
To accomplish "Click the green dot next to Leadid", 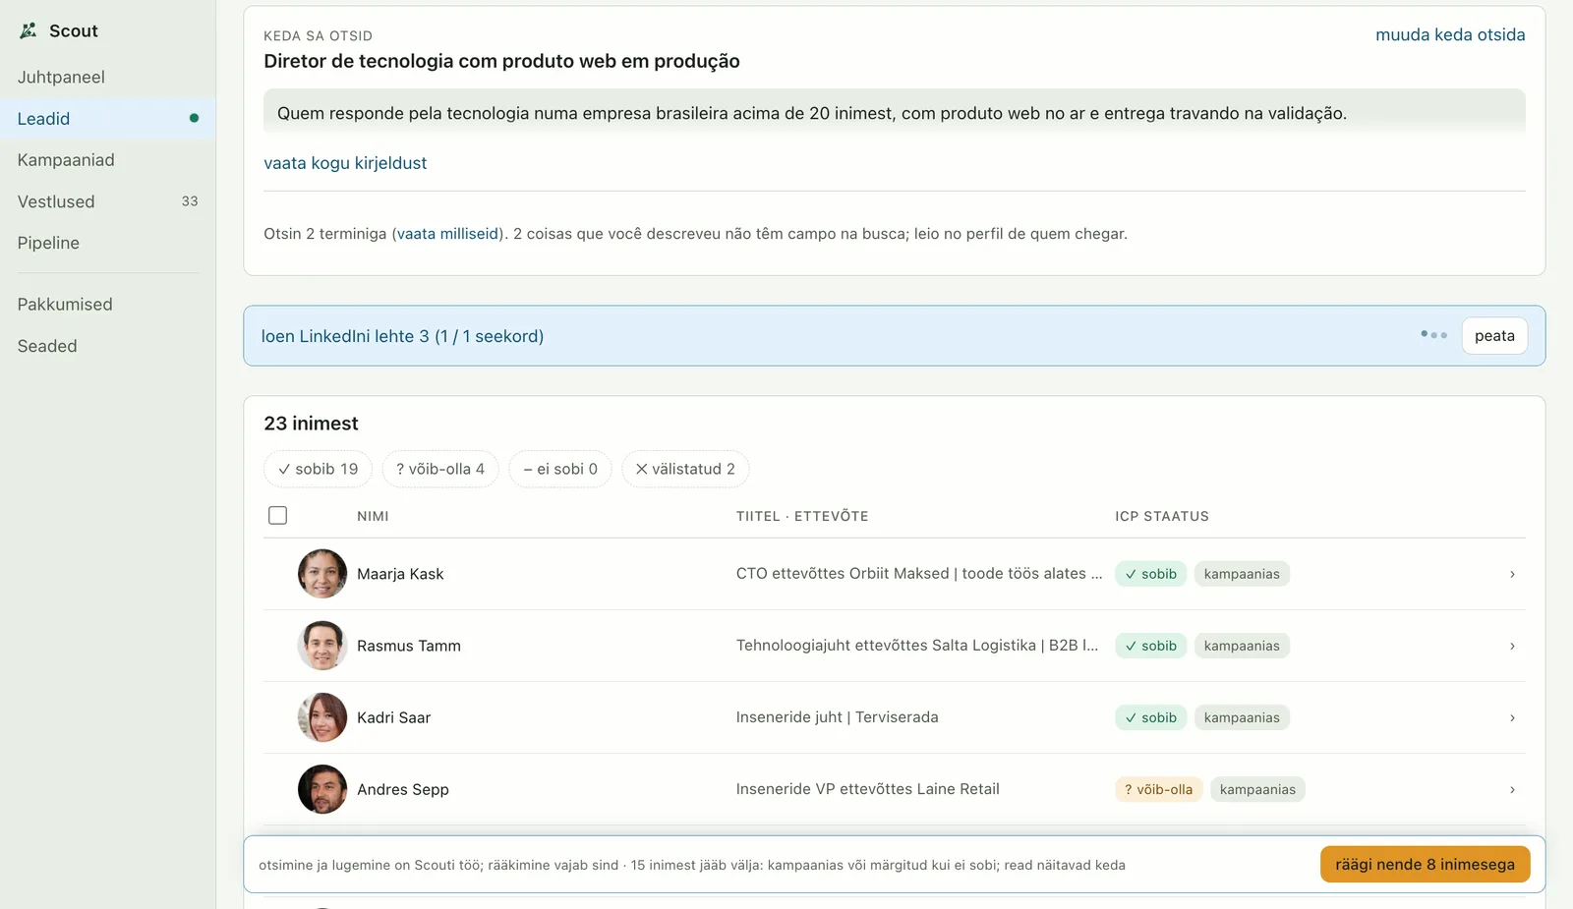I will (x=194, y=118).
